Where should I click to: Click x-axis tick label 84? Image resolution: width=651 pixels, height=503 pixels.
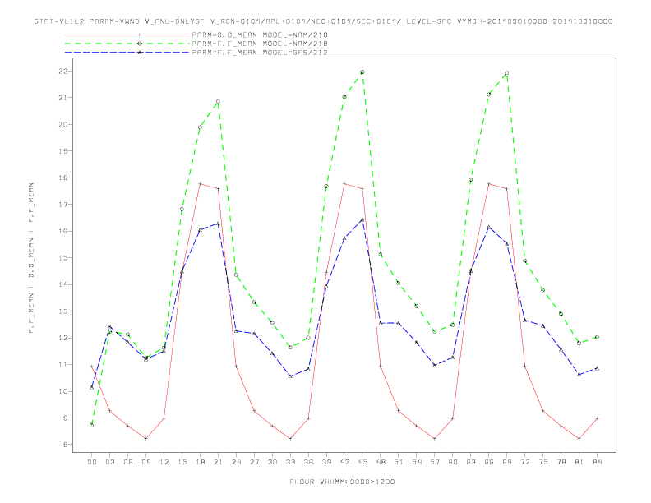click(x=597, y=462)
